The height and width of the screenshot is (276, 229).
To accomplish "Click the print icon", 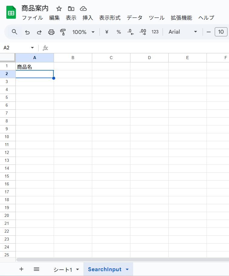I will tap(51, 32).
